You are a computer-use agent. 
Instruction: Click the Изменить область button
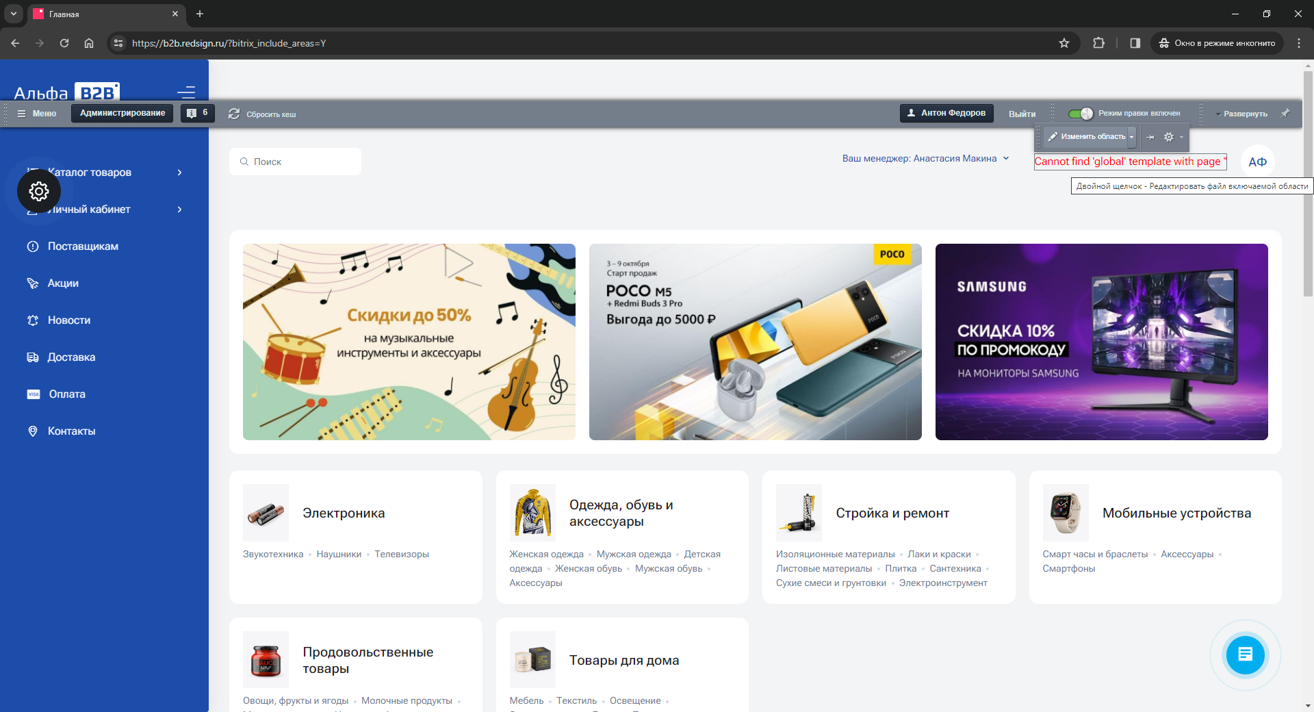point(1086,137)
